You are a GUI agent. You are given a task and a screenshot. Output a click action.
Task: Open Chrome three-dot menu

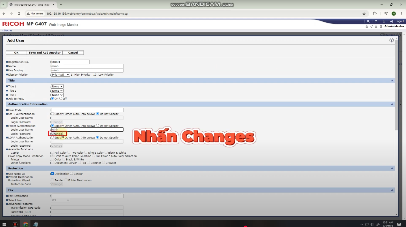[401, 14]
